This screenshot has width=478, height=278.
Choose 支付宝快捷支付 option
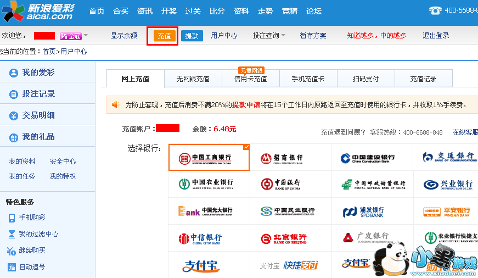(290, 265)
